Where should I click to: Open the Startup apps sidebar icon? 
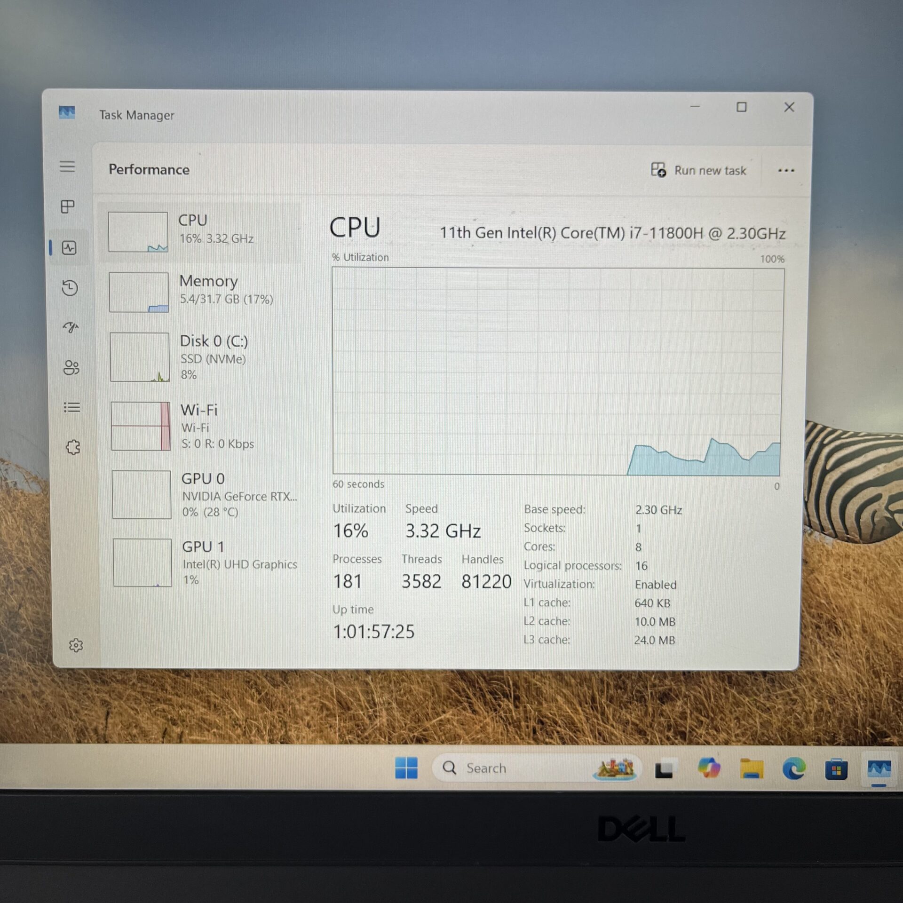coord(71,327)
